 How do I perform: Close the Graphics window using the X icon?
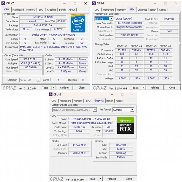pyautogui.click(x=133, y=95)
